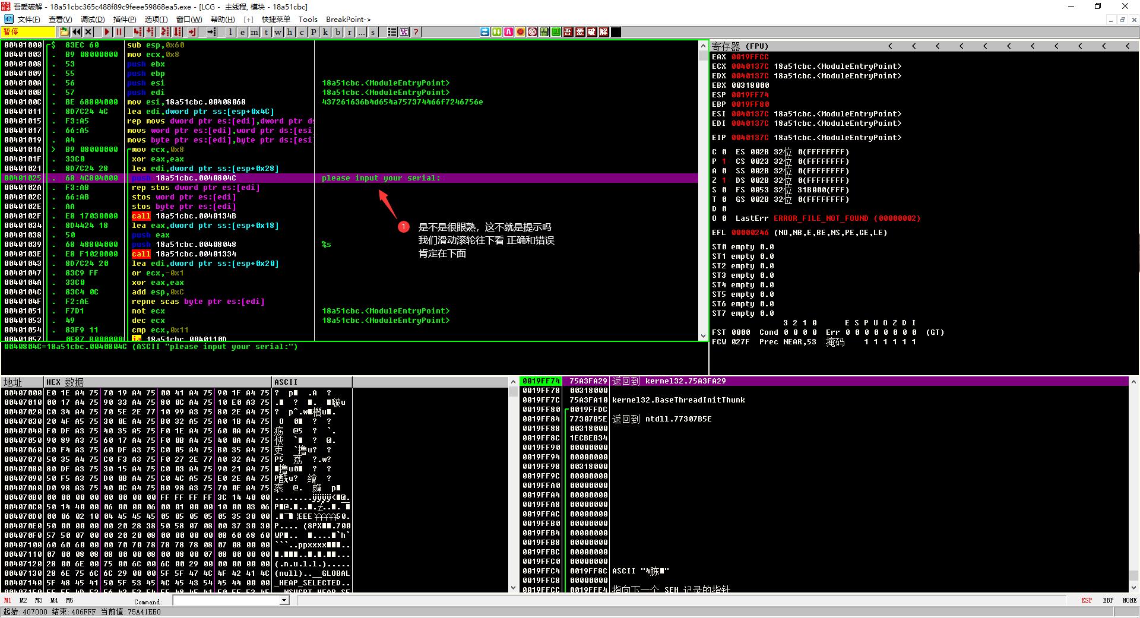Select the disassembly row at address 00401025
Viewport: 1140px width, 618px height.
pos(350,178)
